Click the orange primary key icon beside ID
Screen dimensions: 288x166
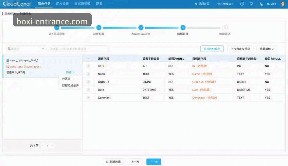103,66
